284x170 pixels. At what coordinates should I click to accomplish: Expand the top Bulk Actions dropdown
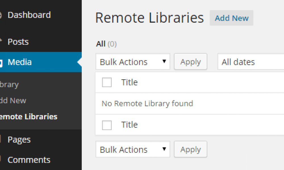point(133,62)
